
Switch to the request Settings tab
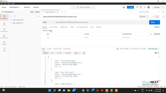click(x=99, y=27)
